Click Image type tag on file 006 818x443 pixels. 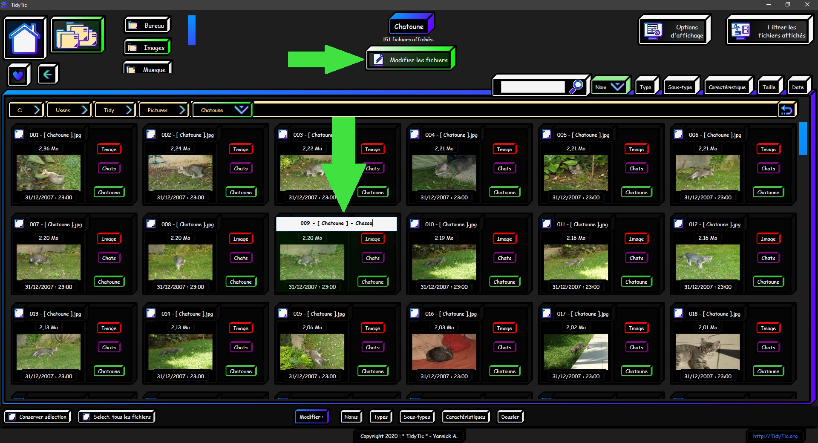click(x=768, y=149)
